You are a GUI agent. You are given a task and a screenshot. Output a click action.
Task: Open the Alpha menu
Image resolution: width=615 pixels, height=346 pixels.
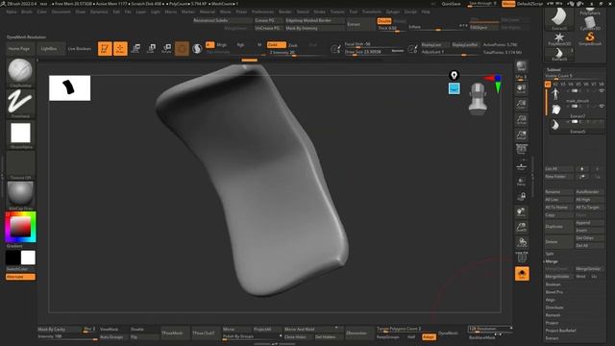click(x=12, y=12)
